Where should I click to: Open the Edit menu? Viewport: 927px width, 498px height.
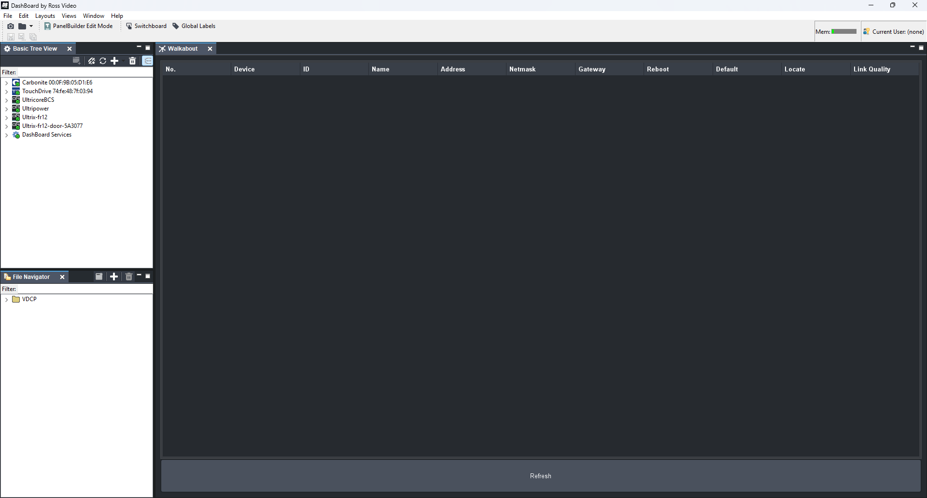coord(24,16)
